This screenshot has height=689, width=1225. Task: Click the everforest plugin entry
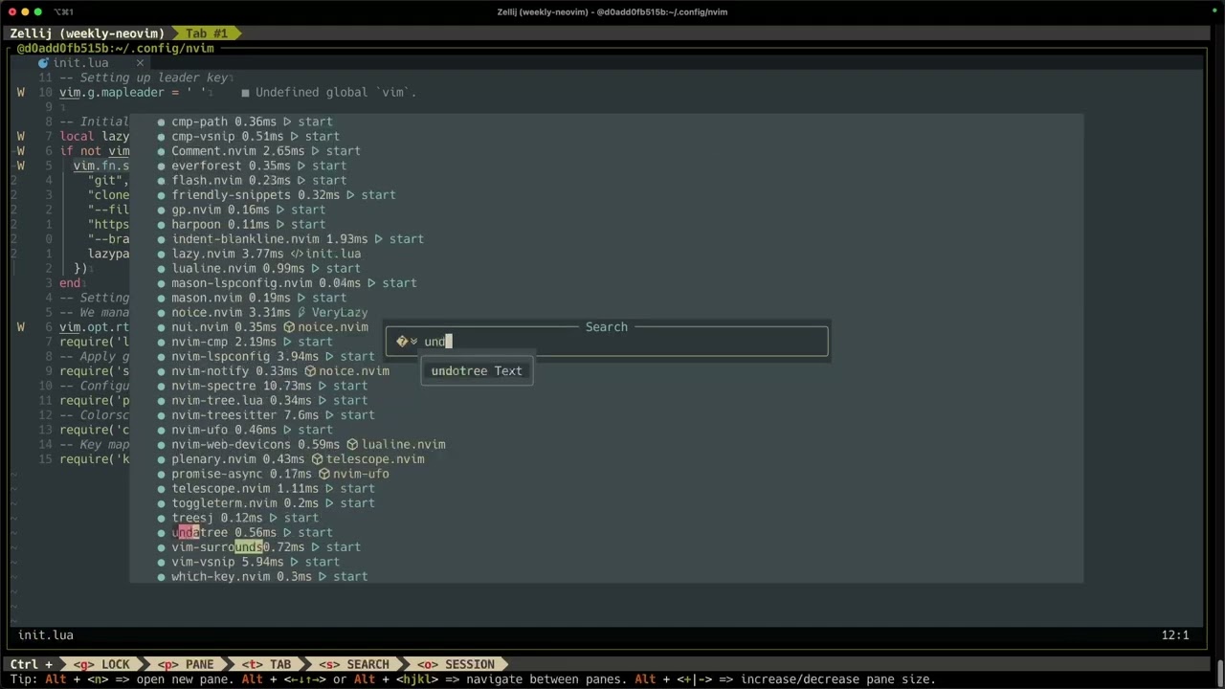259,166
